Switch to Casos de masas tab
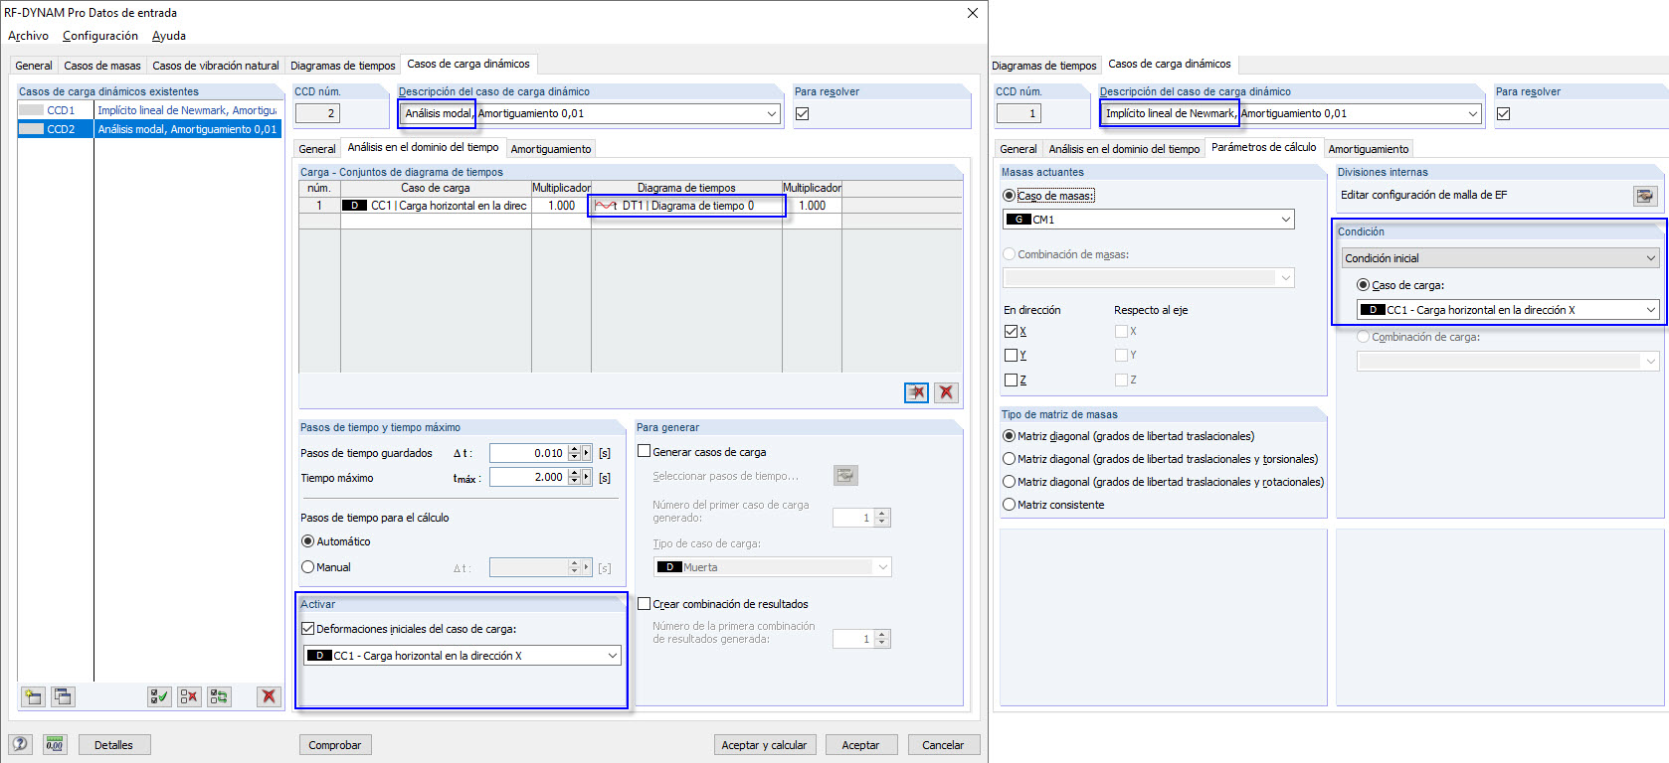The height and width of the screenshot is (763, 1669). pyautogui.click(x=102, y=66)
